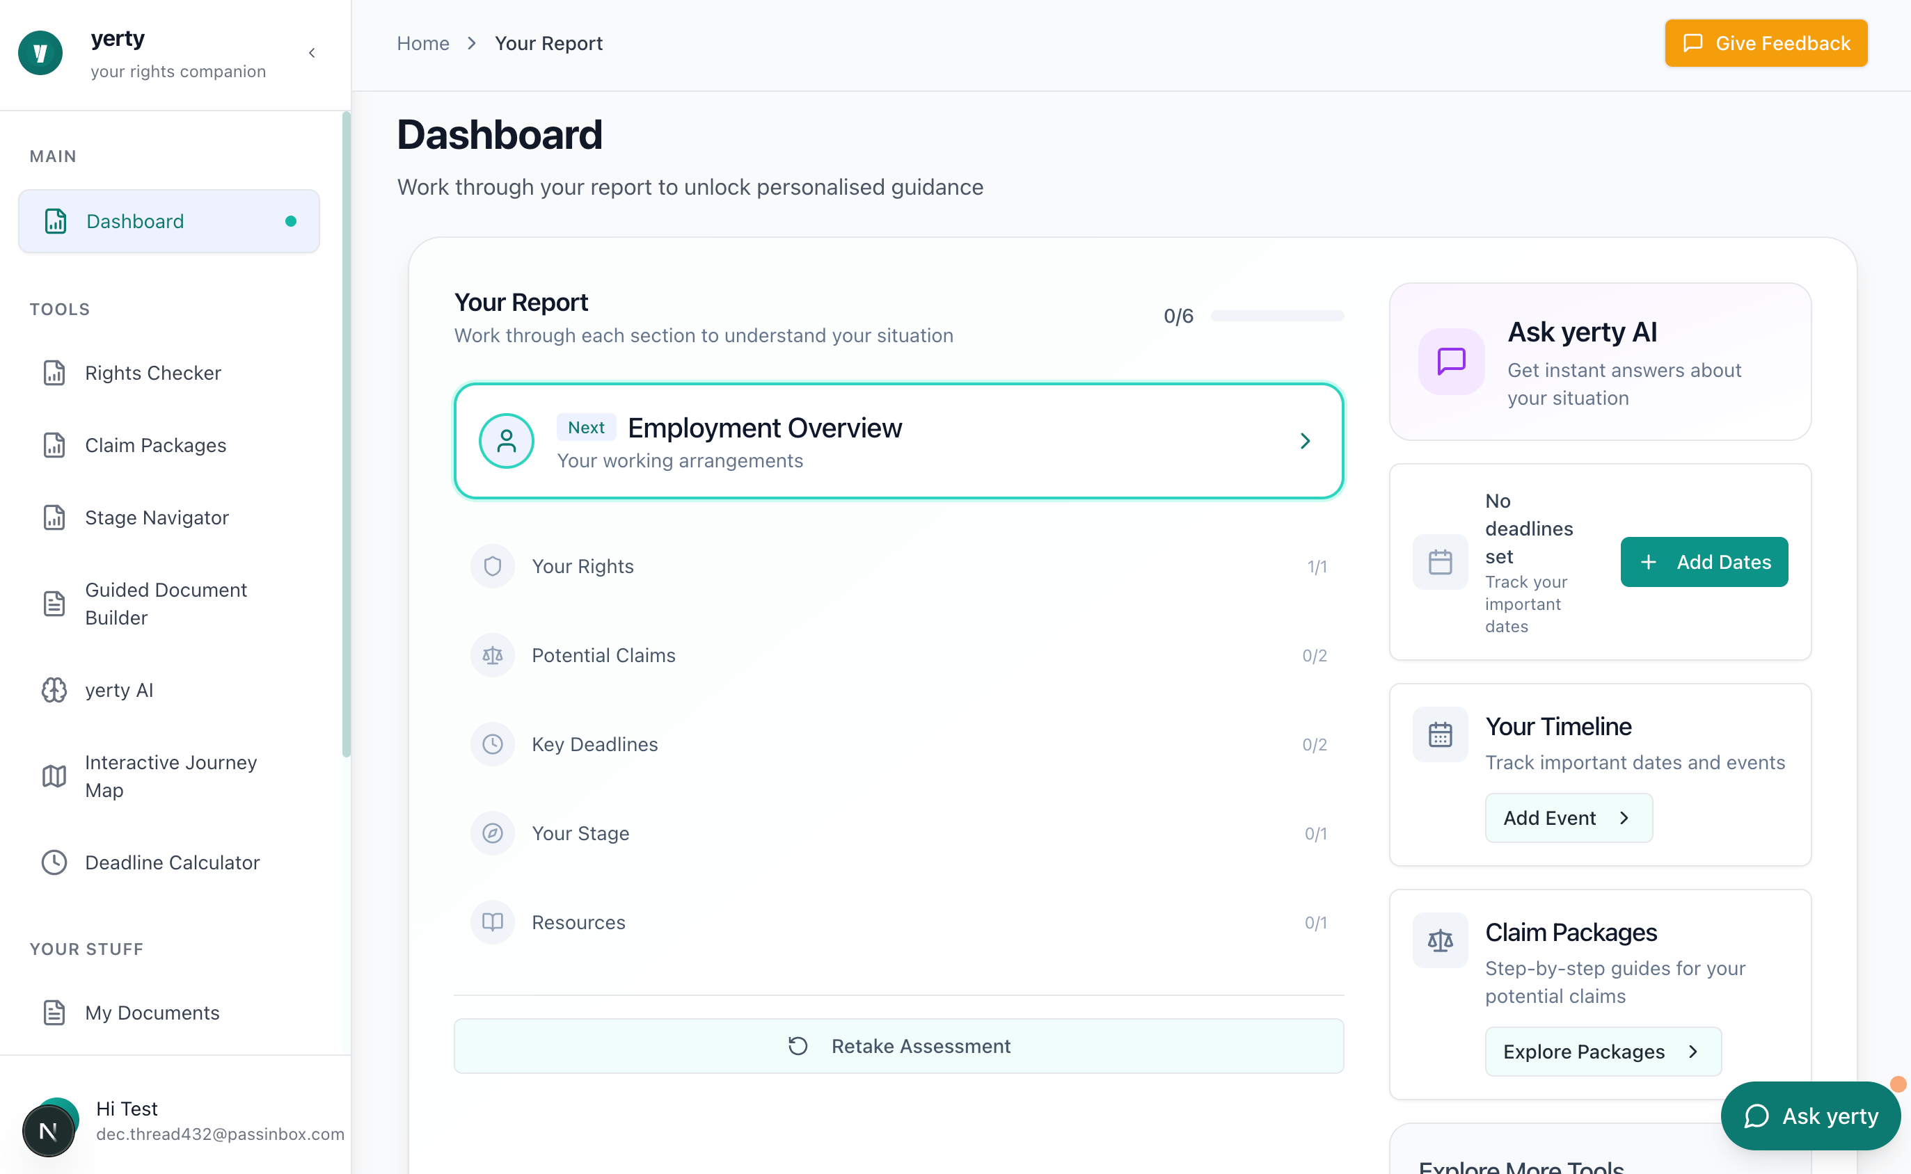Image resolution: width=1911 pixels, height=1174 pixels.
Task: Click the Employment Overview person icon
Action: [507, 441]
